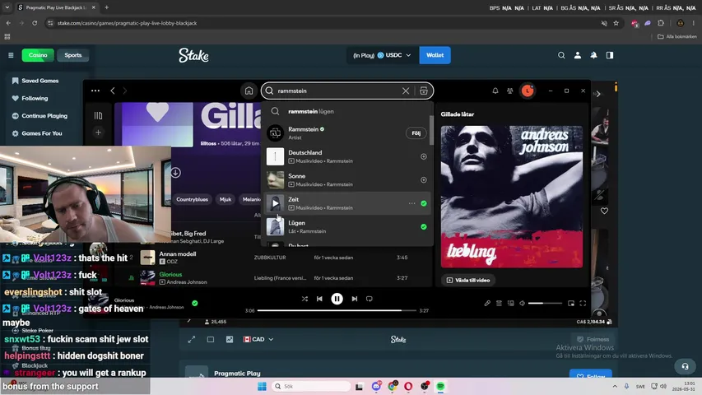The height and width of the screenshot is (395, 702).
Task: Expand game to fullscreen with arrows icon
Action: tap(192, 340)
